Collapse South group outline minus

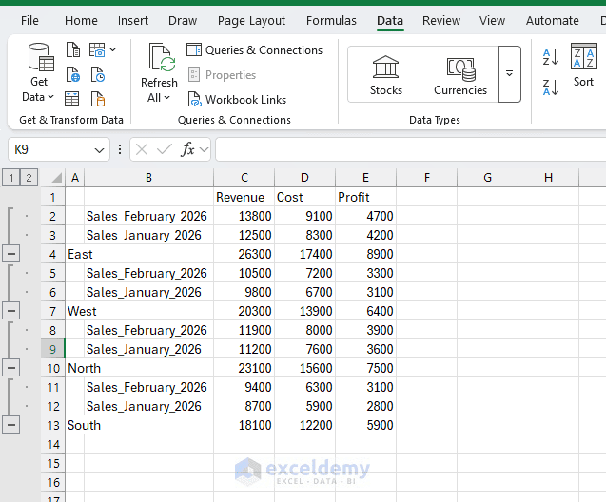tap(11, 425)
